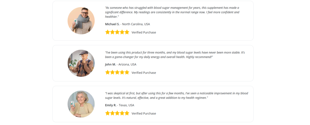Image resolution: width=310 pixels, height=125 pixels.
Task: Click Michael S.'s circular profile photo
Action: click(81, 21)
